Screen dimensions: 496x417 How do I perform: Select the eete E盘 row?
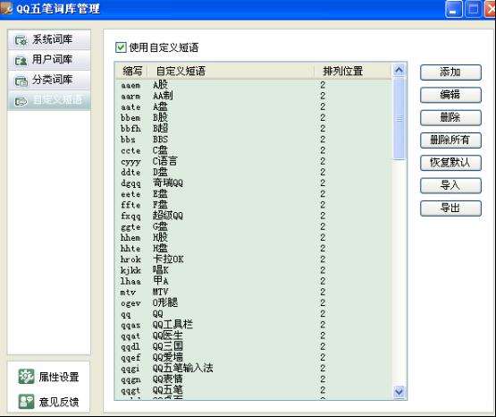(253, 194)
